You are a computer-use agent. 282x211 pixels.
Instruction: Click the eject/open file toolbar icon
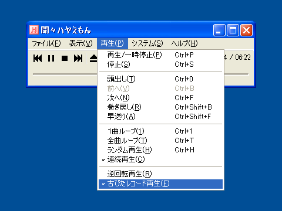tap(93, 59)
